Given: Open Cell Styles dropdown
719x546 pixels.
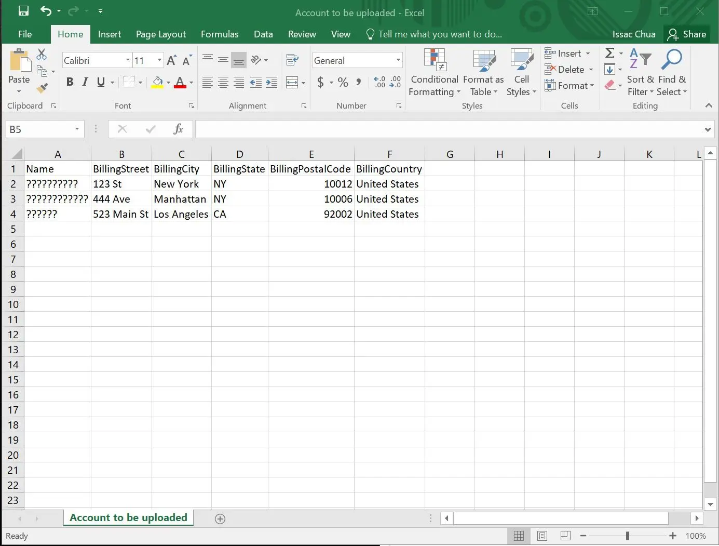Looking at the screenshot, I should coord(521,73).
